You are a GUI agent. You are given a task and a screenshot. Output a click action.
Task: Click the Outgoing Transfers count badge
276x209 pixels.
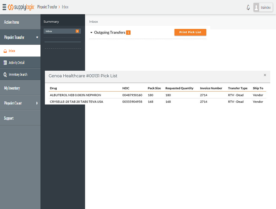[x=128, y=33]
